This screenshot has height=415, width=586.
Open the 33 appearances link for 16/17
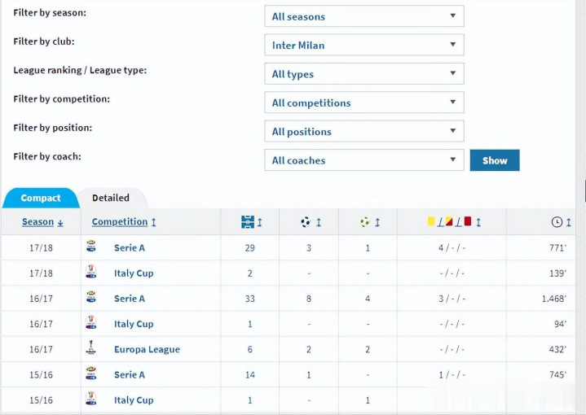pyautogui.click(x=249, y=299)
